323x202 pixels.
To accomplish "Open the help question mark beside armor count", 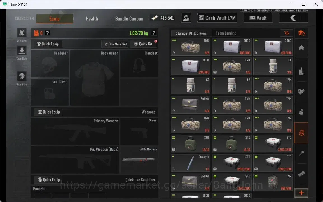I will click(47, 33).
